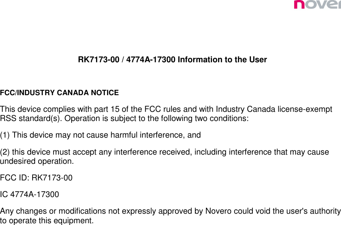Click the word 'interference received' in condition two
341x225 pixels.
(153, 152)
